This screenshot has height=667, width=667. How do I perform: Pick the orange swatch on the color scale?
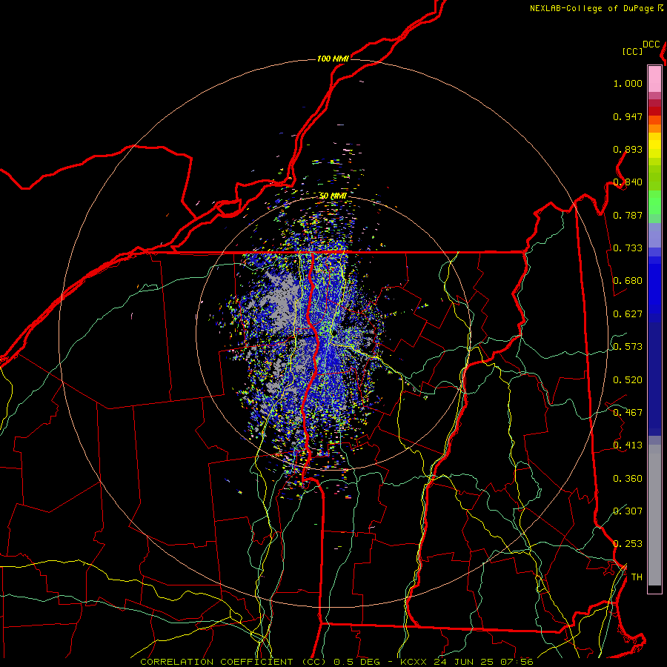654,128
